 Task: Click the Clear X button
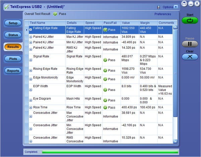(190, 57)
